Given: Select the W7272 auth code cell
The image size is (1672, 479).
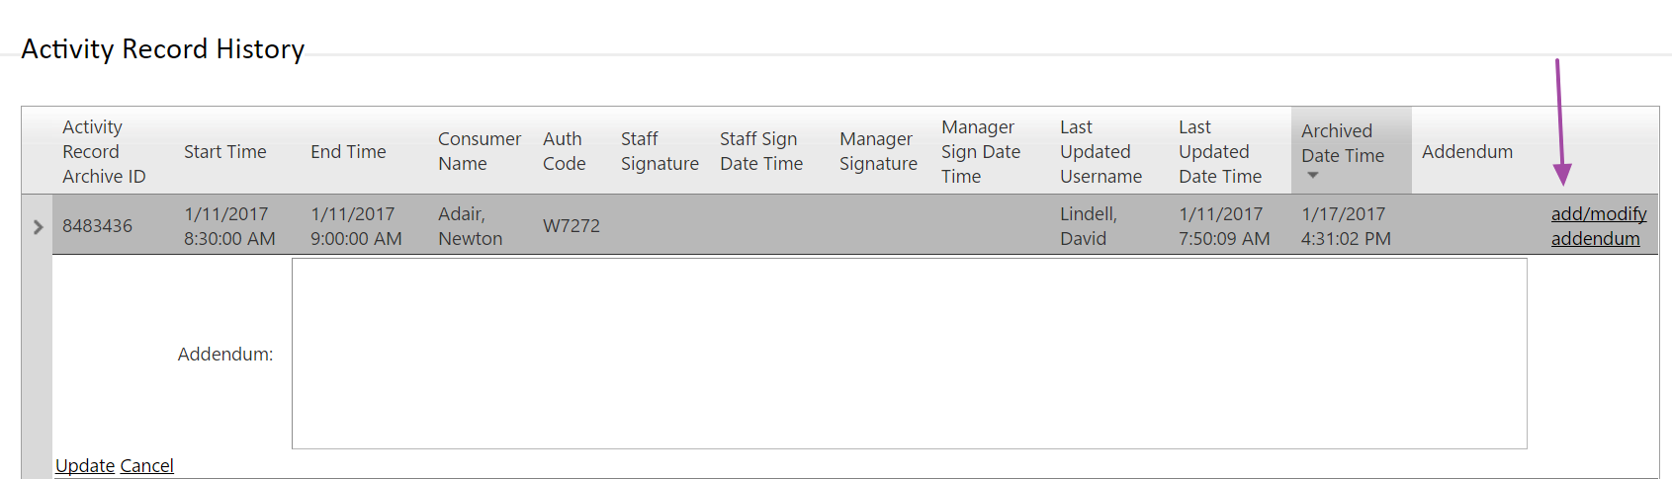Looking at the screenshot, I should click(x=572, y=226).
